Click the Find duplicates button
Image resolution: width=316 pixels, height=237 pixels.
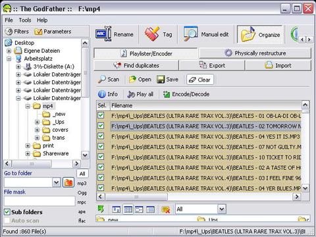point(136,65)
